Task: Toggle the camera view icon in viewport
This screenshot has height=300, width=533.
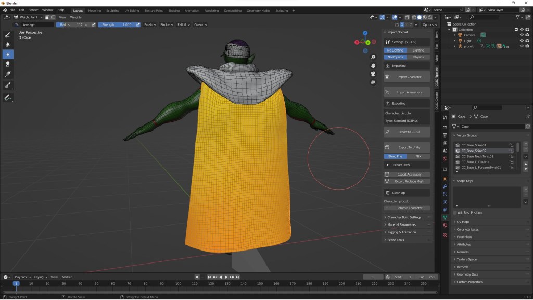Action: 373,74
